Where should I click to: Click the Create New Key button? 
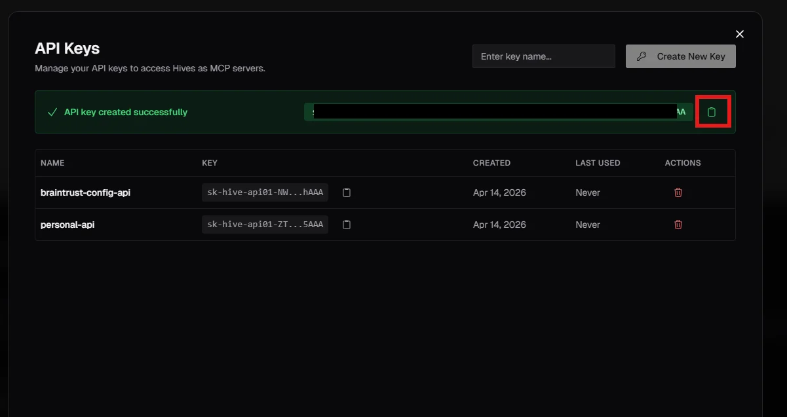coord(681,56)
